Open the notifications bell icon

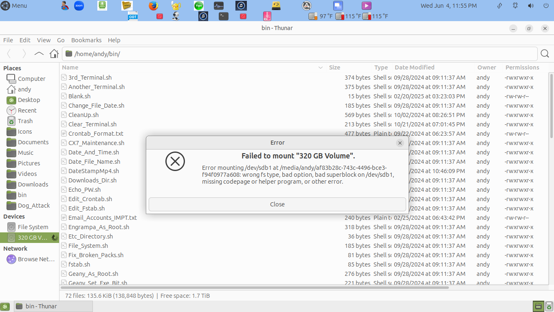point(515,6)
